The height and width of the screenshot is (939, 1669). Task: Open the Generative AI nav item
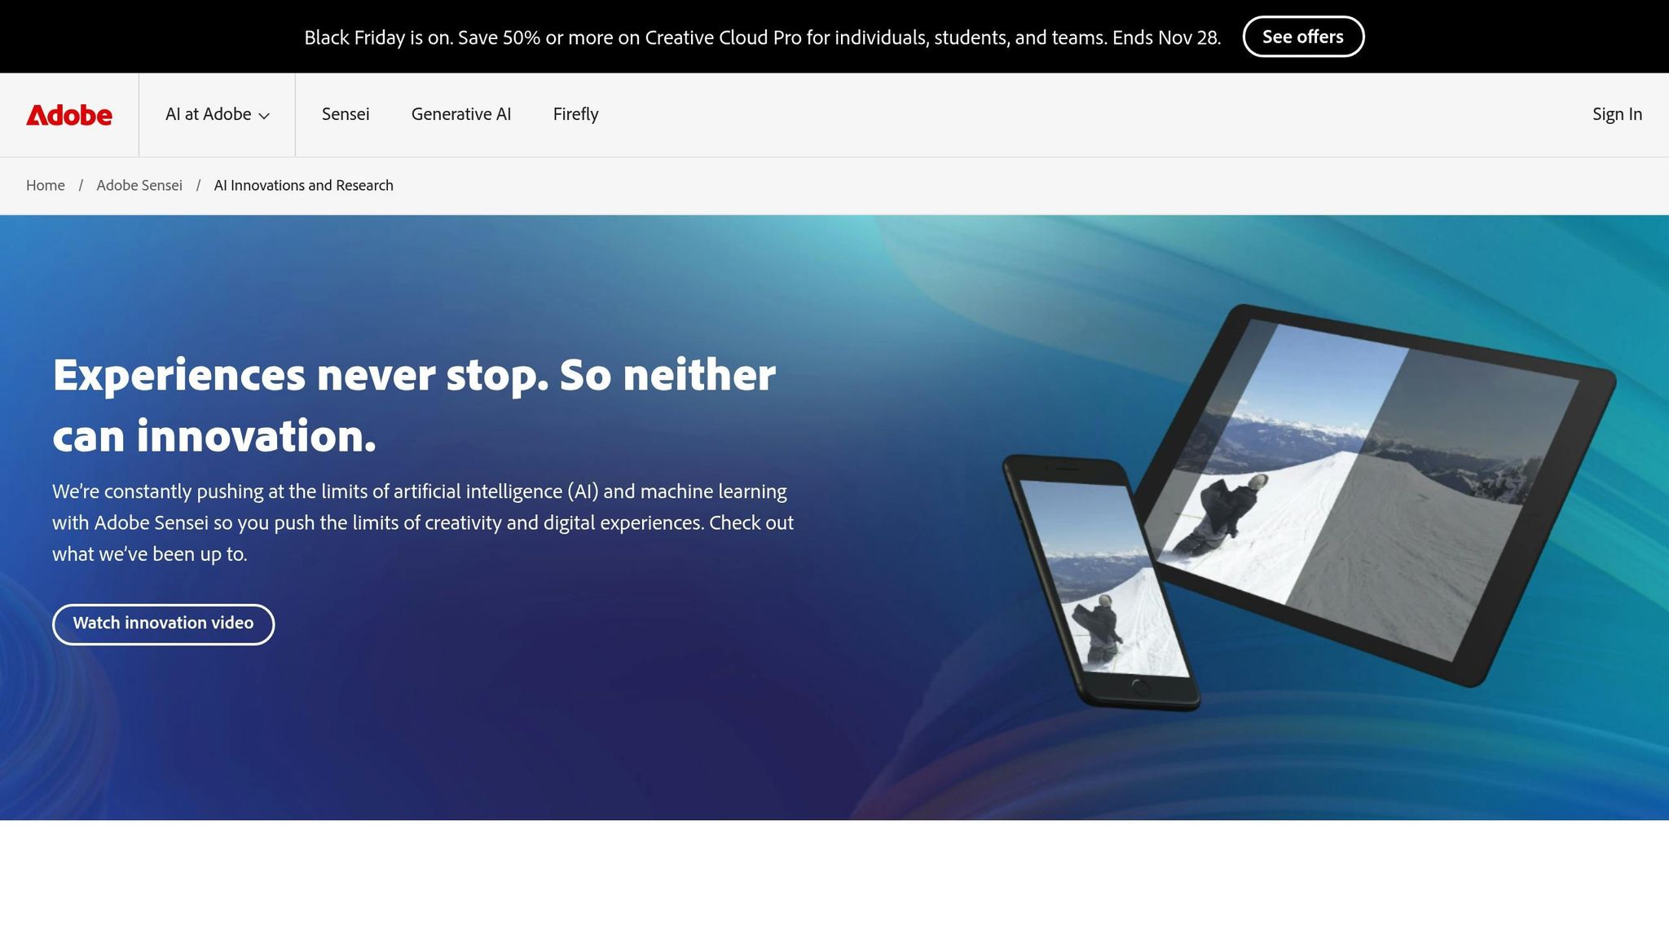(x=461, y=114)
